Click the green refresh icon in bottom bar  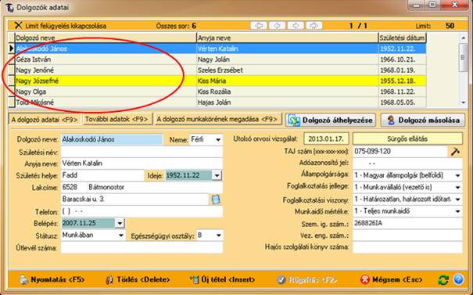tap(443, 279)
